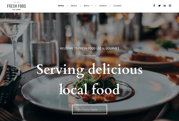The width and height of the screenshot is (179, 121).
Task: Click the slash separator between Gallery and Contact
Action: [110, 6]
